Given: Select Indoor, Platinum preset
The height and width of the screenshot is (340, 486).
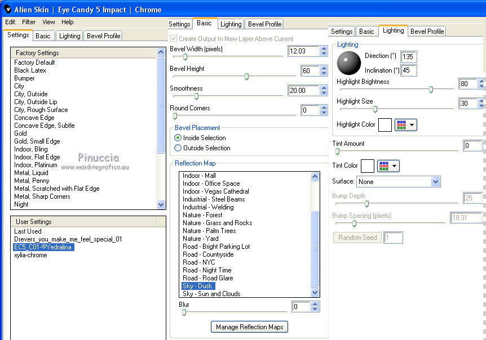Looking at the screenshot, I should click(x=36, y=165).
